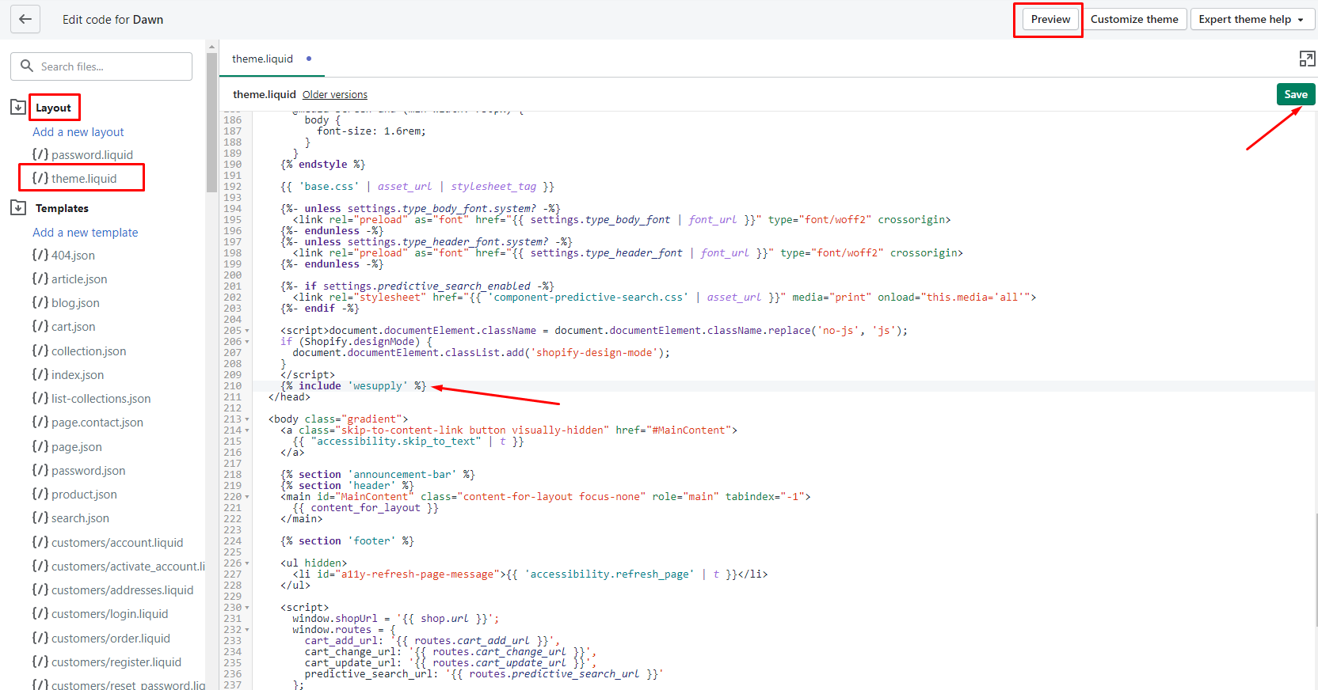Viewport: 1318px width, 690px height.
Task: Click the section 'header' code line
Action: (347, 486)
